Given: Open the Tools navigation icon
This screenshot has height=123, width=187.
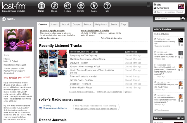Looking at the screenshot, I should (94, 6).
